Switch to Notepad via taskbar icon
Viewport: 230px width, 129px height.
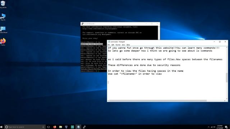78,127
